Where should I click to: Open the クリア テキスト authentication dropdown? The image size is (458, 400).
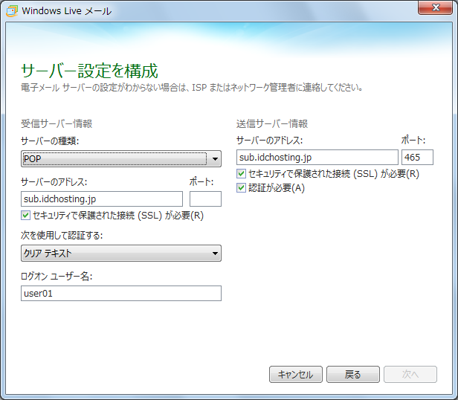(121, 253)
